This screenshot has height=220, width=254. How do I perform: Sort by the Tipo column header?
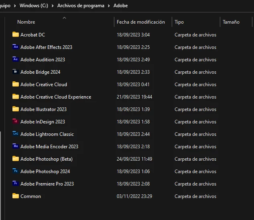pyautogui.click(x=179, y=22)
